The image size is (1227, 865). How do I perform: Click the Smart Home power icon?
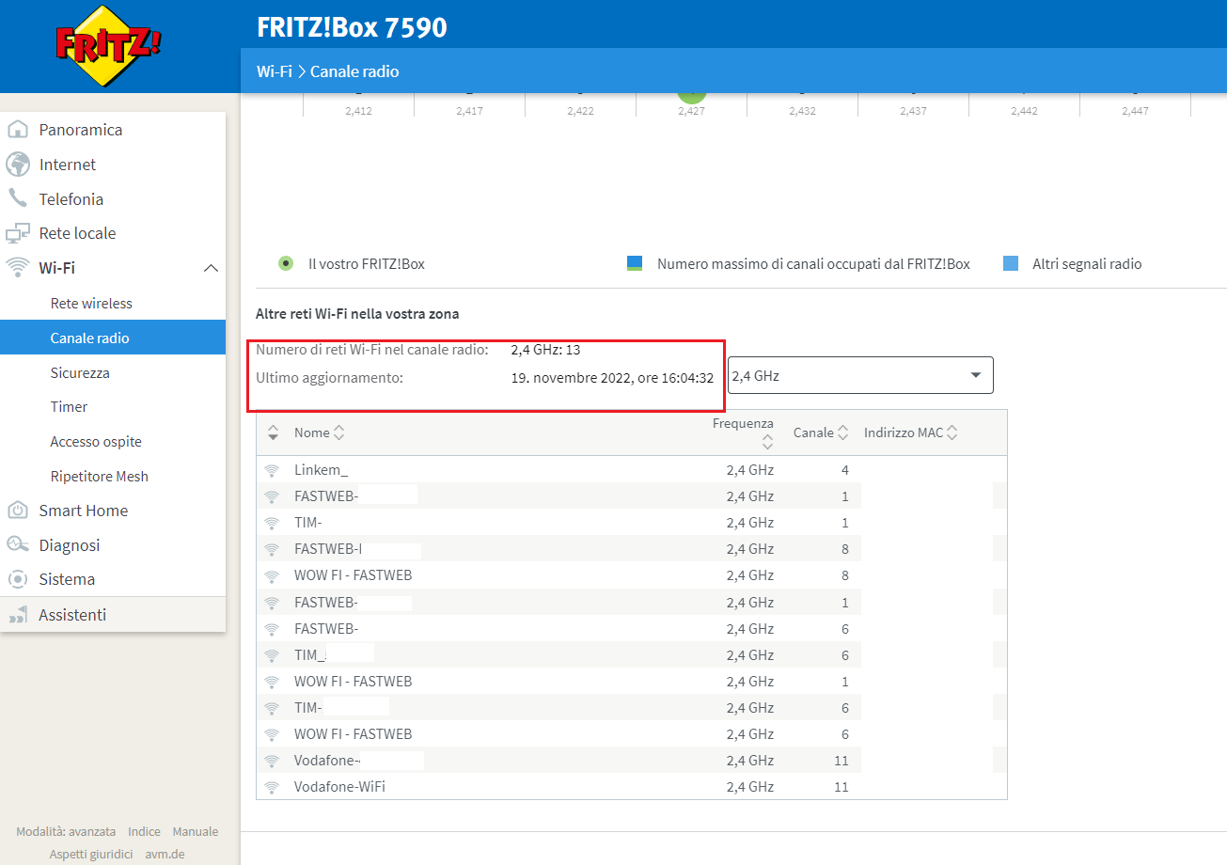coord(18,511)
